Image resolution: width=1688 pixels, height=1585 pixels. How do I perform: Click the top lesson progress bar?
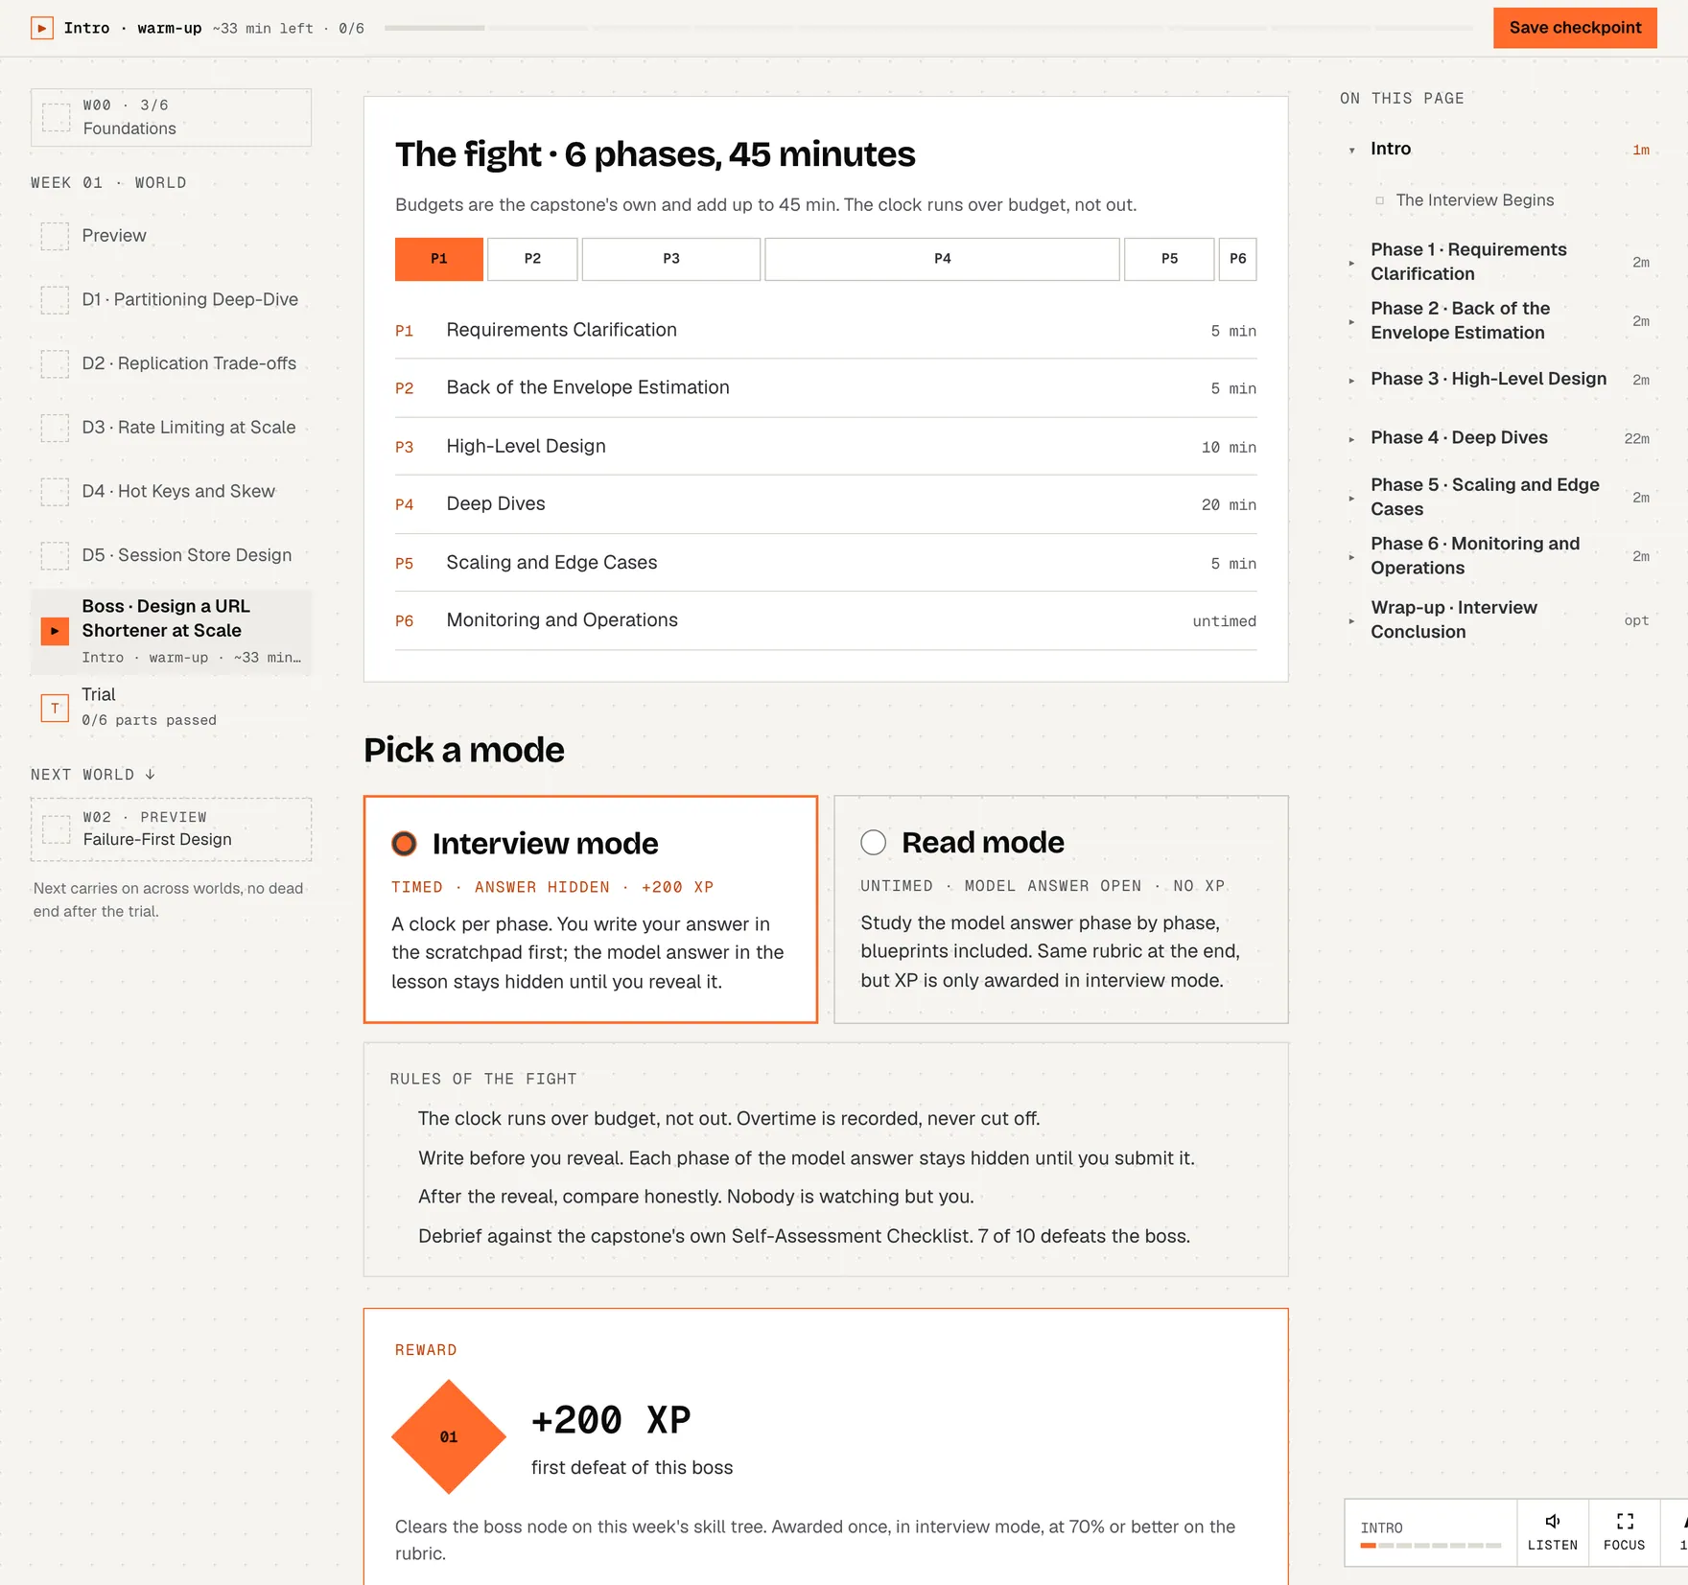(928, 28)
